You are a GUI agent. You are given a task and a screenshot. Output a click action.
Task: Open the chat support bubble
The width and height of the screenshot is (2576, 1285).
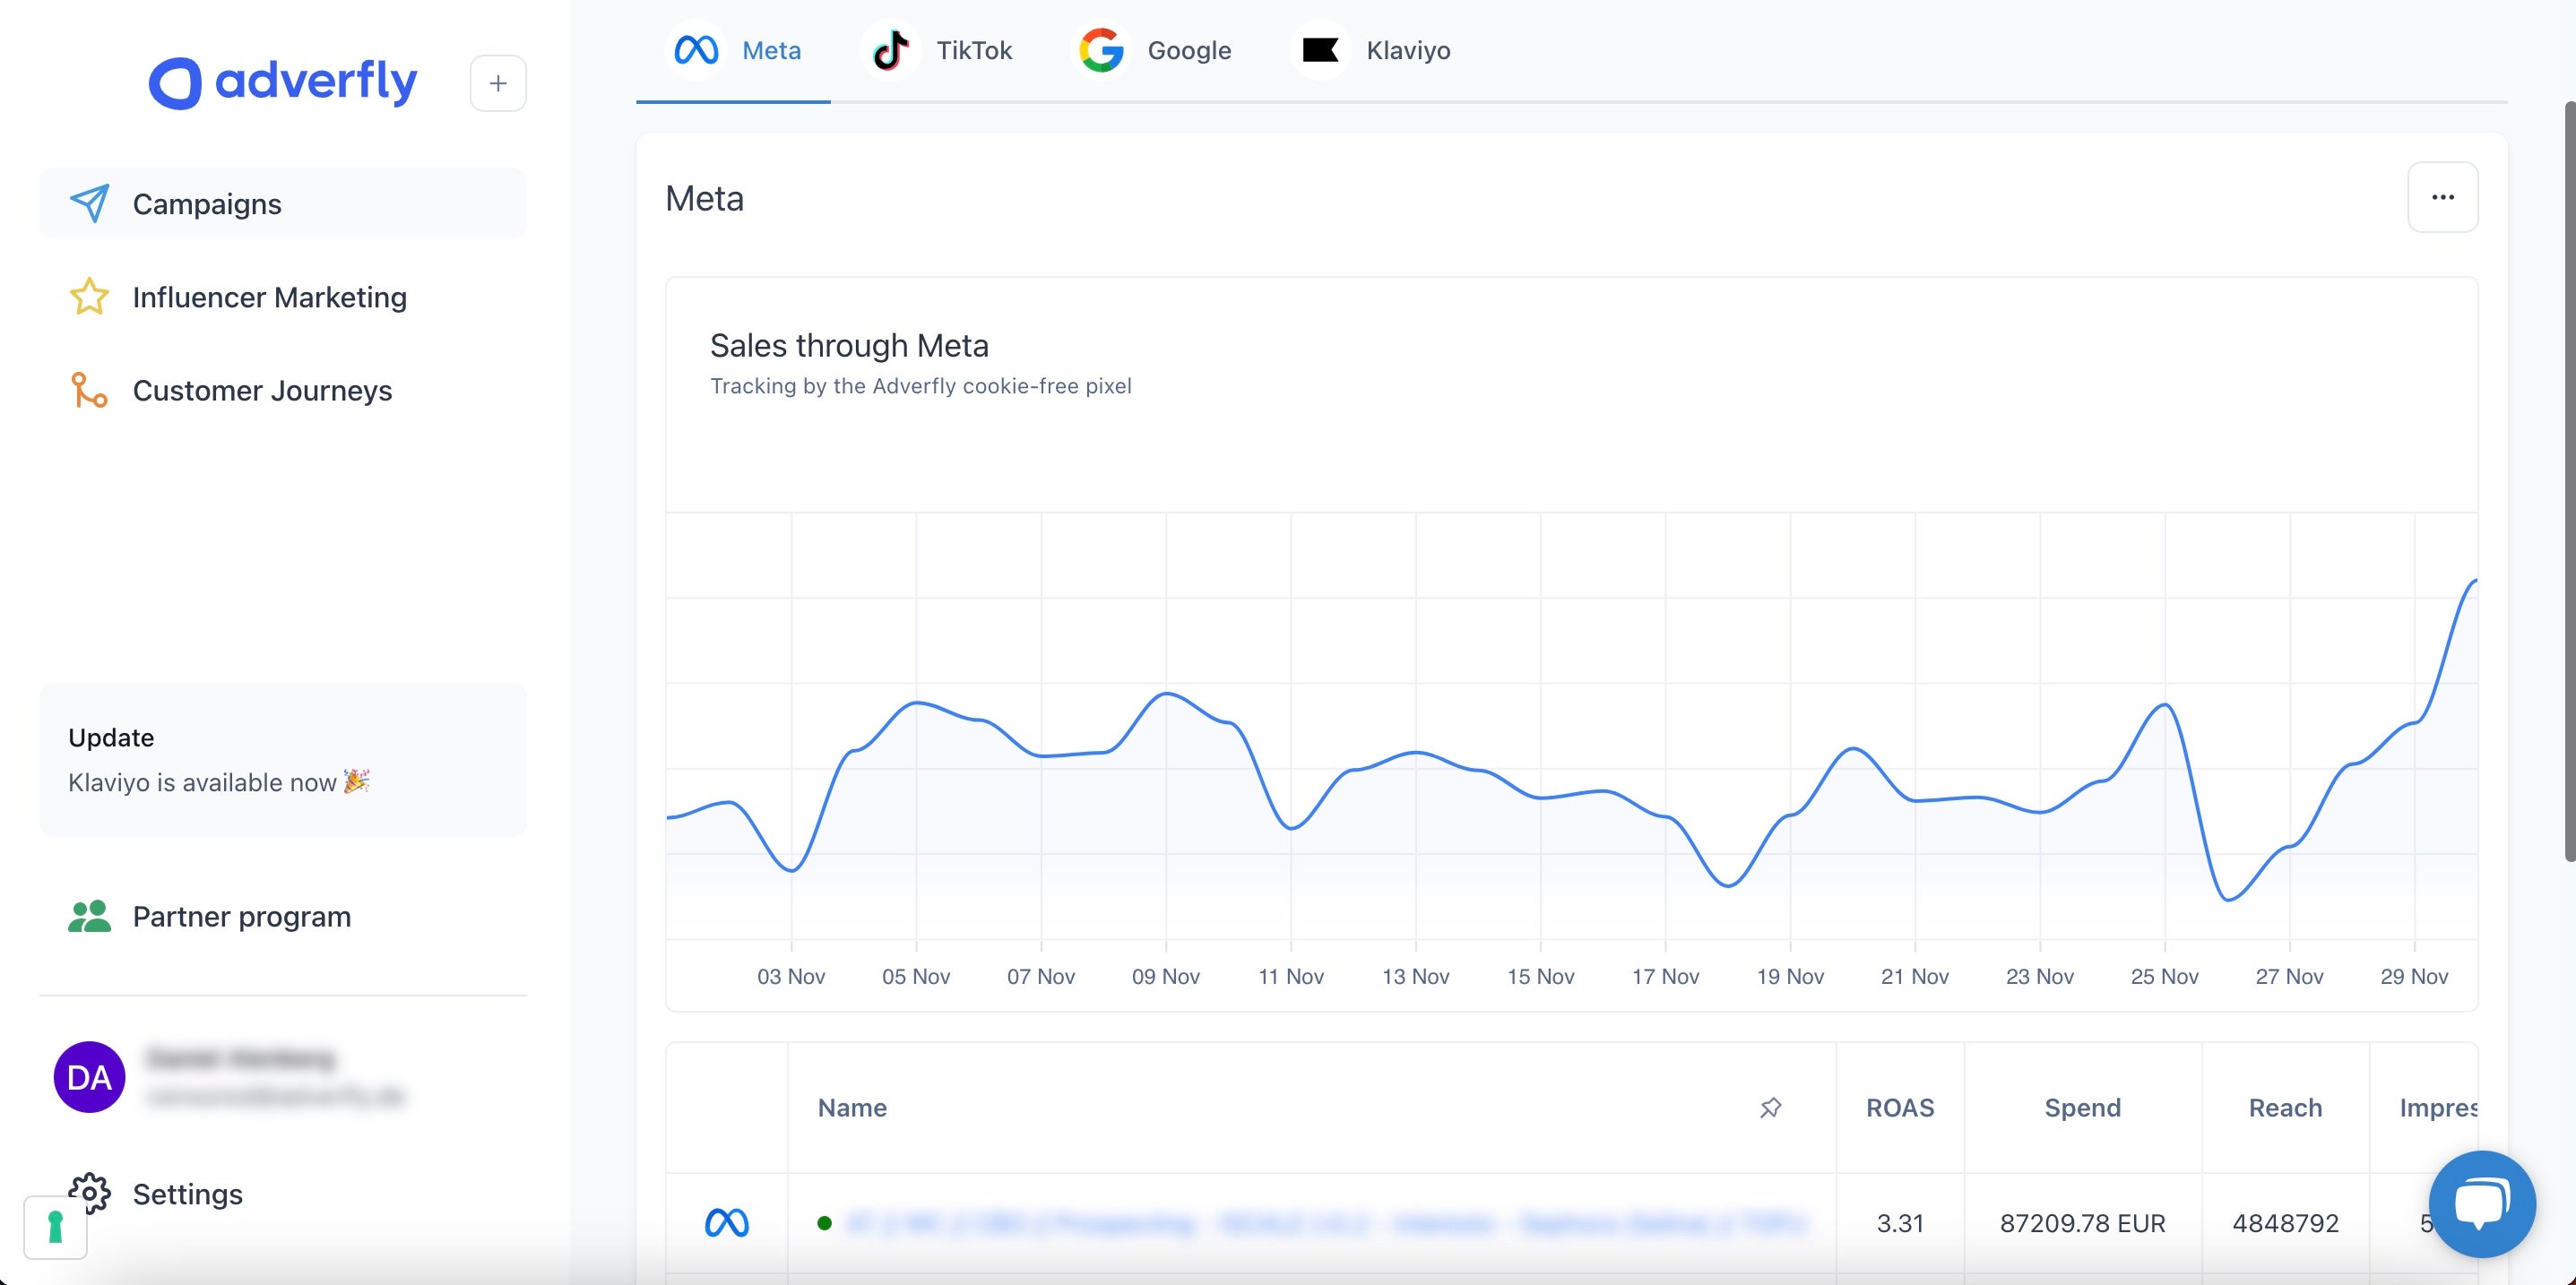click(2482, 1203)
